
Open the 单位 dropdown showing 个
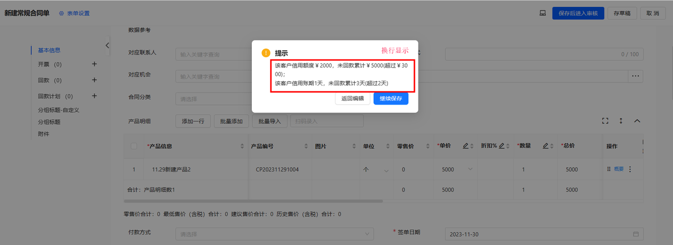pos(376,169)
